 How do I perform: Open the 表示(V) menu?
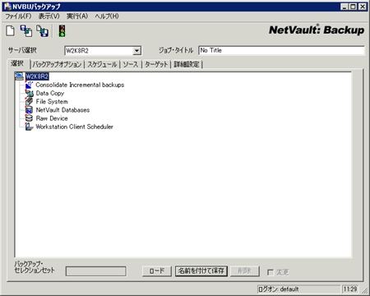point(49,16)
